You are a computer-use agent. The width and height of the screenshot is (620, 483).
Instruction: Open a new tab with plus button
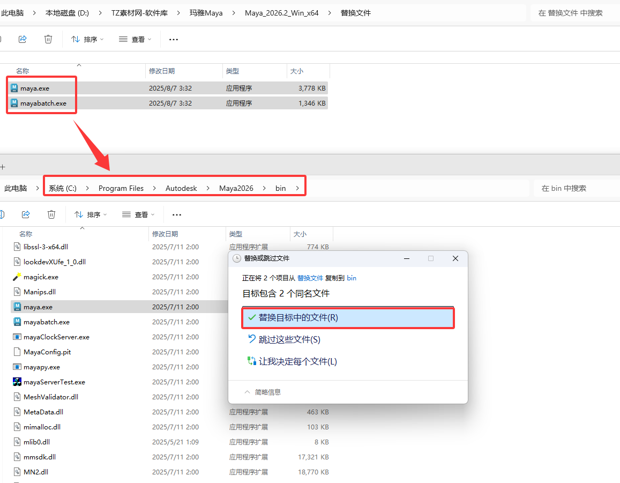point(3,167)
